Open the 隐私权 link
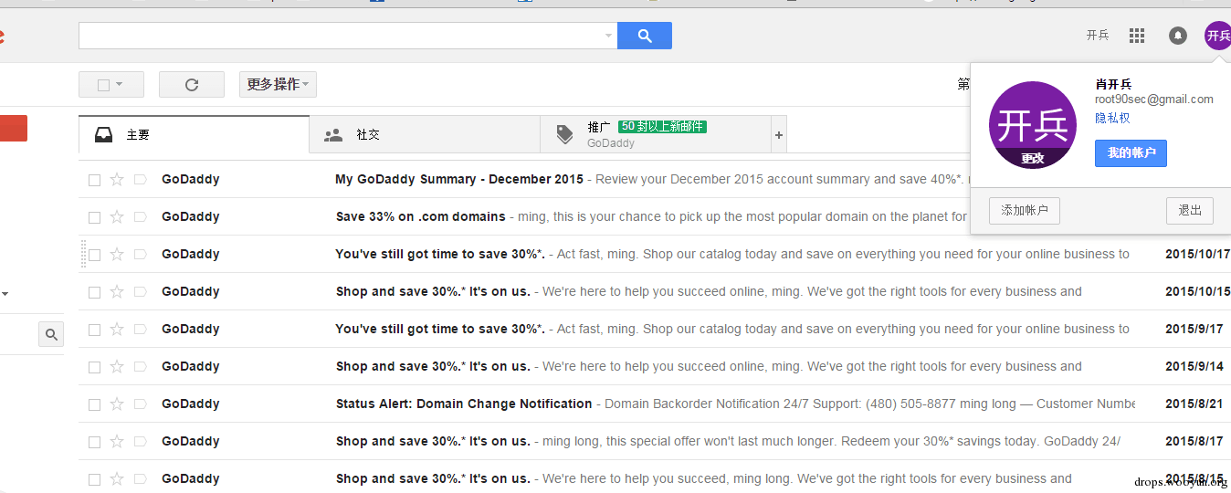Image resolution: width=1231 pixels, height=493 pixels. [x=1112, y=118]
